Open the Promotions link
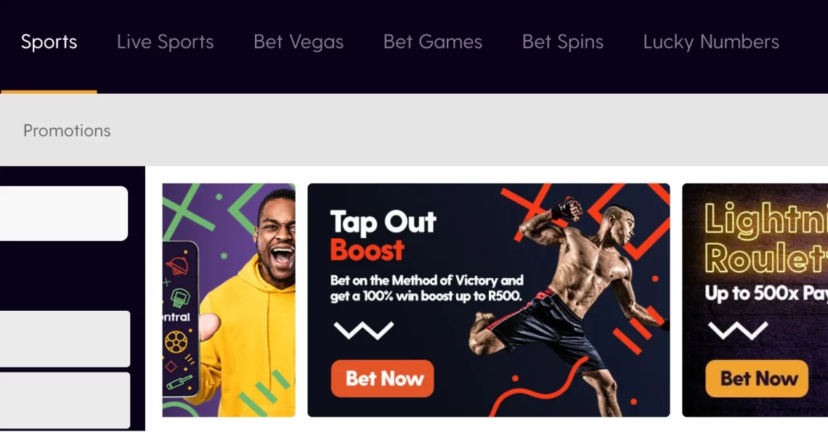The height and width of the screenshot is (432, 828). click(67, 131)
